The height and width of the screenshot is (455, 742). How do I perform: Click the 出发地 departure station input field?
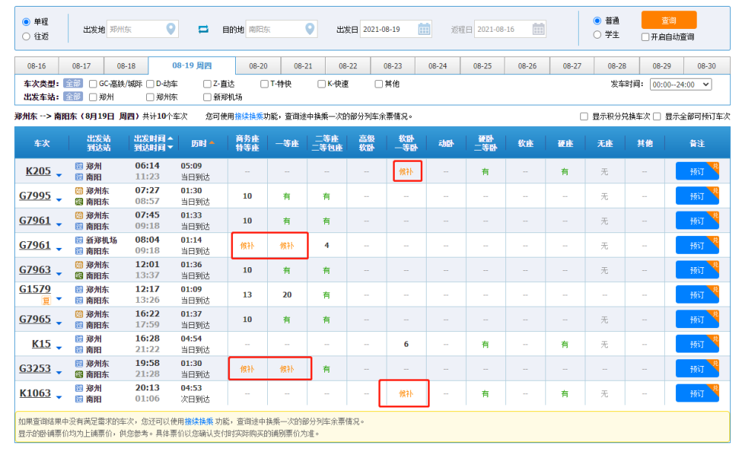(135, 29)
